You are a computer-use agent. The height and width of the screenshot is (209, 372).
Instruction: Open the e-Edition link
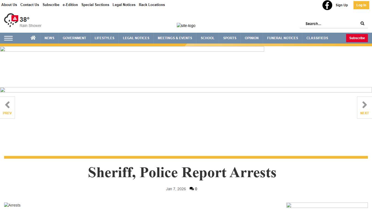[70, 5]
